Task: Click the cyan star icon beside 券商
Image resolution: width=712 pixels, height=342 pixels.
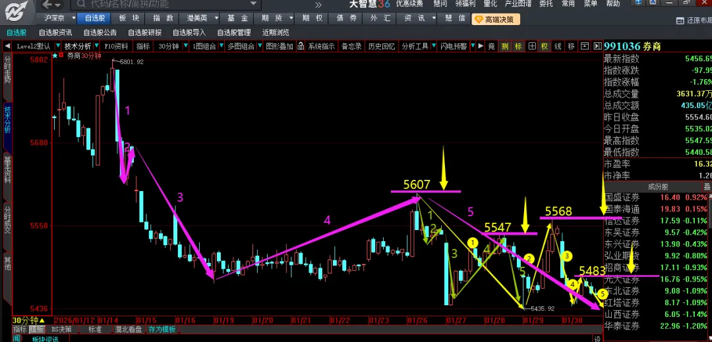Action: coord(55,56)
